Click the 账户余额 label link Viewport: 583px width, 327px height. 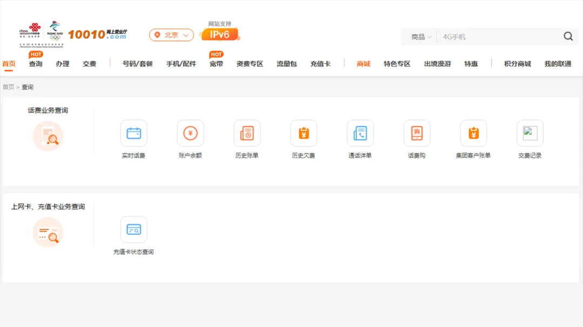[191, 156]
